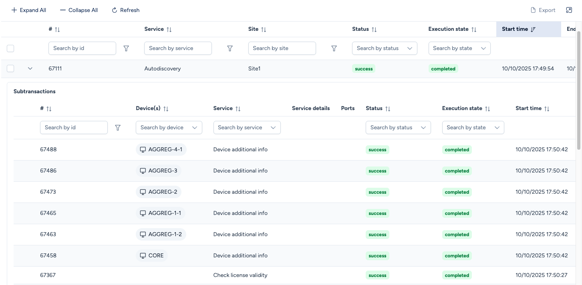The image size is (582, 285).
Task: Open the main Search by status dropdown
Action: click(x=385, y=48)
